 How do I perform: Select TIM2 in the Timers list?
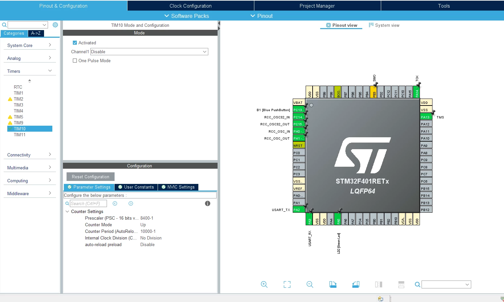pyautogui.click(x=19, y=99)
